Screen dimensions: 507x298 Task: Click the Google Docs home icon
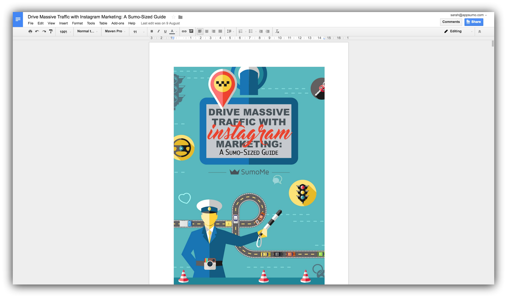click(18, 19)
